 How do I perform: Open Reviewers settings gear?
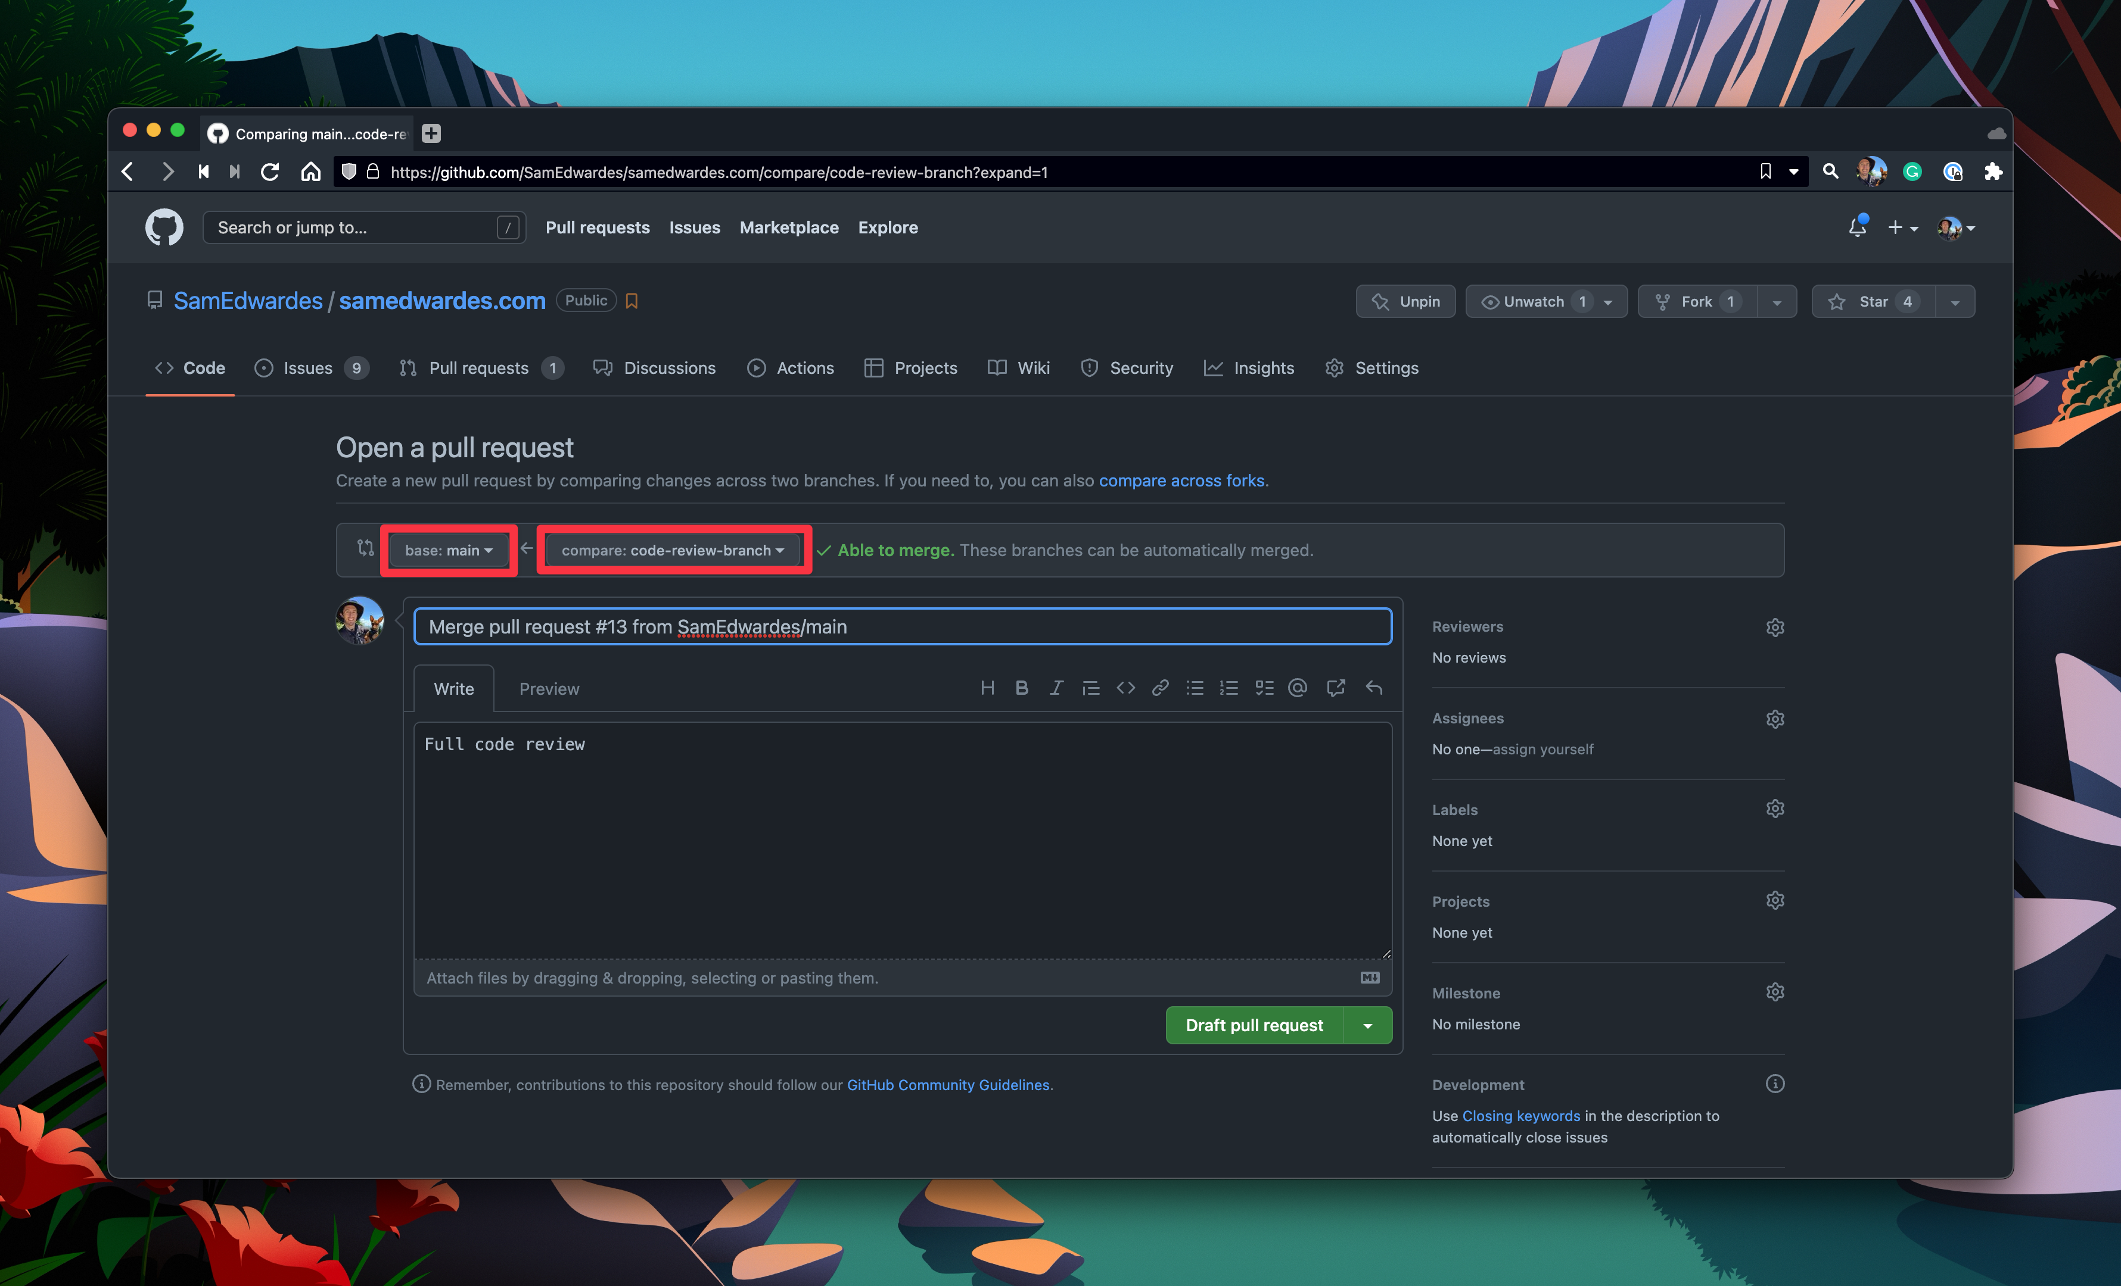tap(1775, 627)
